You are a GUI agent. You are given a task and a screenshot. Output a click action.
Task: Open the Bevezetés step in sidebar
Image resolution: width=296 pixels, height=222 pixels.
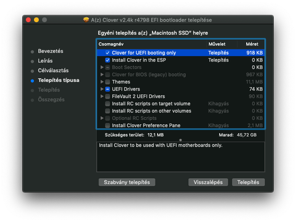pyautogui.click(x=51, y=51)
